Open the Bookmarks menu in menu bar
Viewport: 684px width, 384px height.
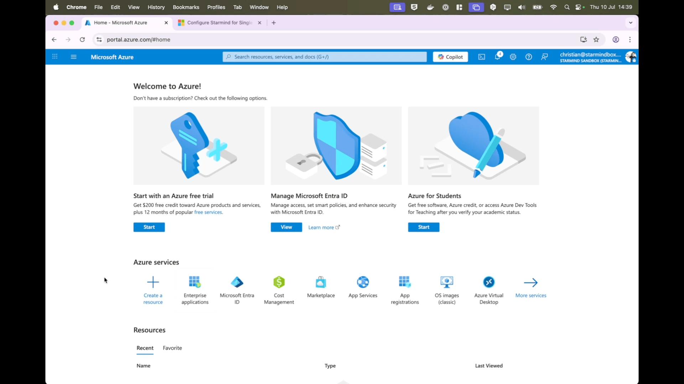(x=186, y=7)
